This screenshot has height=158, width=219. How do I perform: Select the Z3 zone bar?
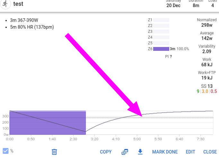(161, 32)
